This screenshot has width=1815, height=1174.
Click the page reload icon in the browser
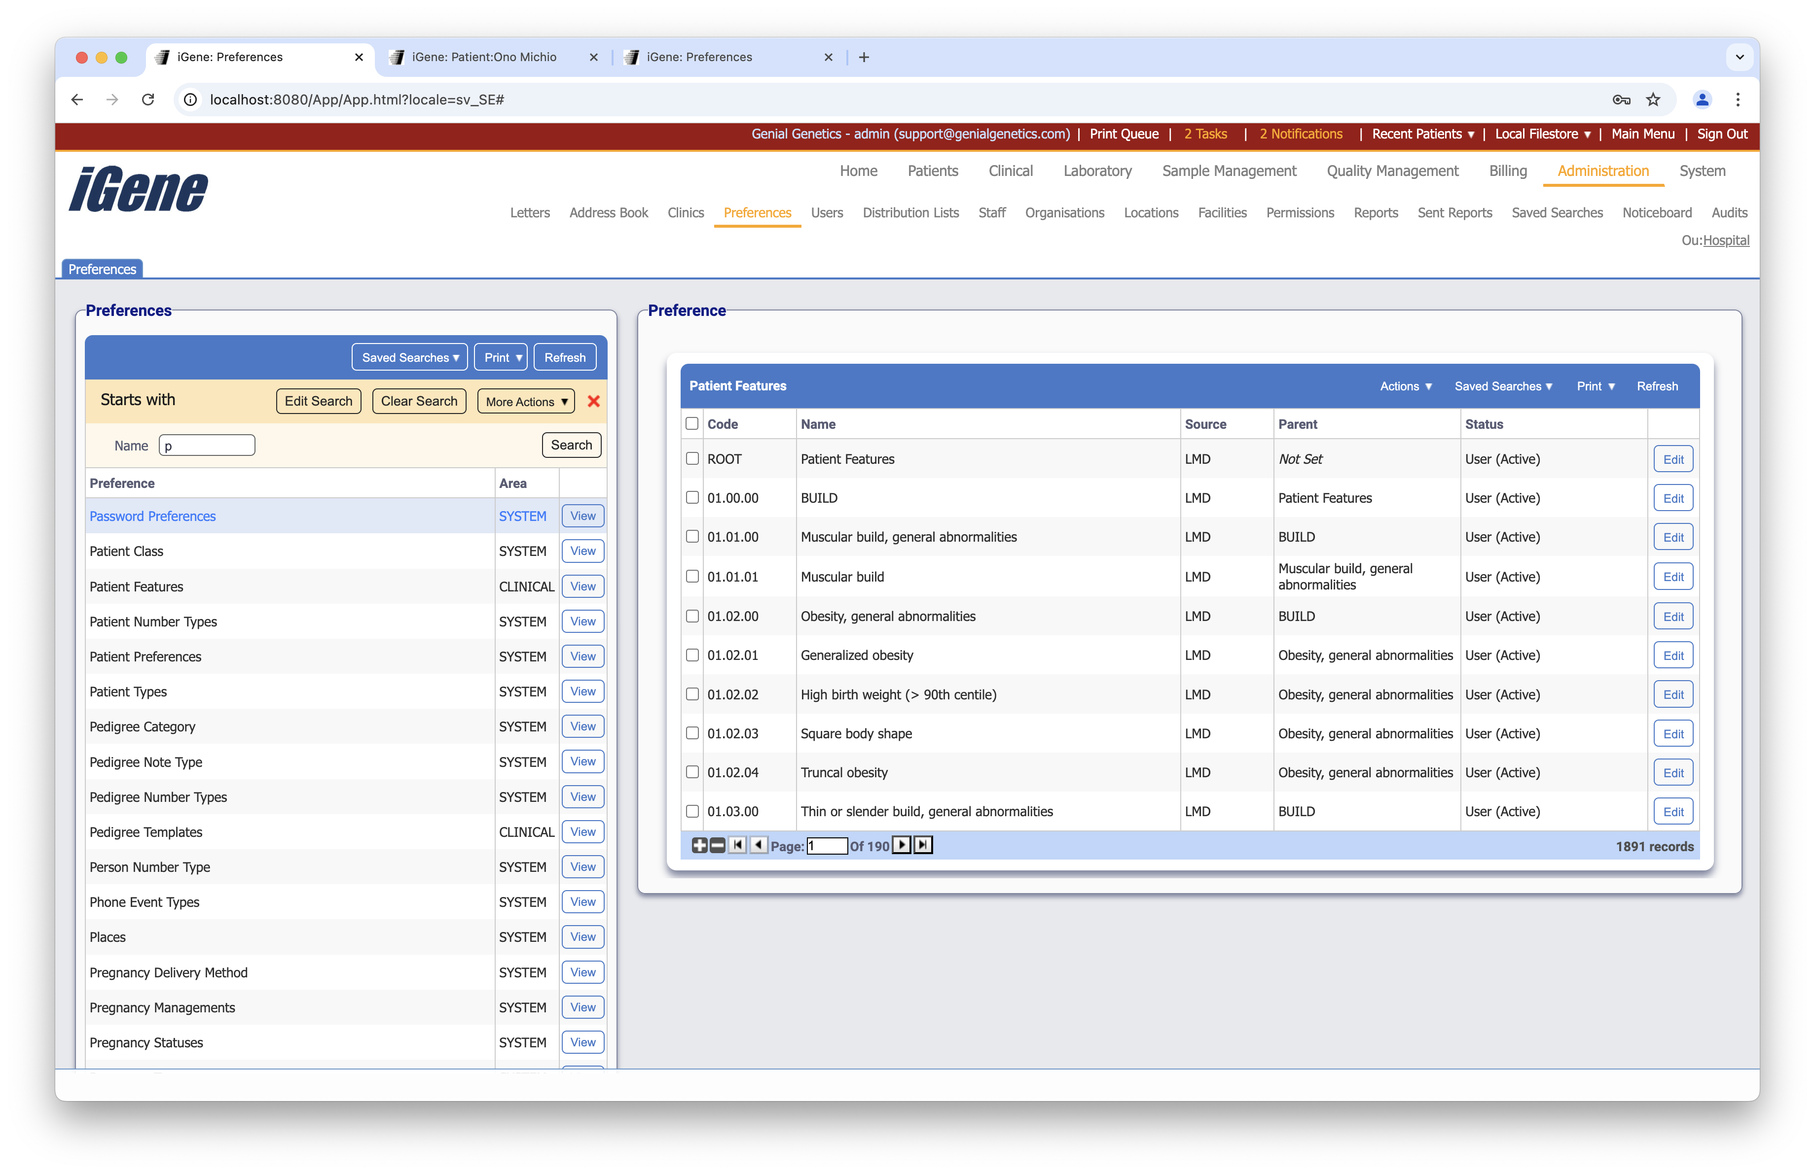[x=148, y=100]
